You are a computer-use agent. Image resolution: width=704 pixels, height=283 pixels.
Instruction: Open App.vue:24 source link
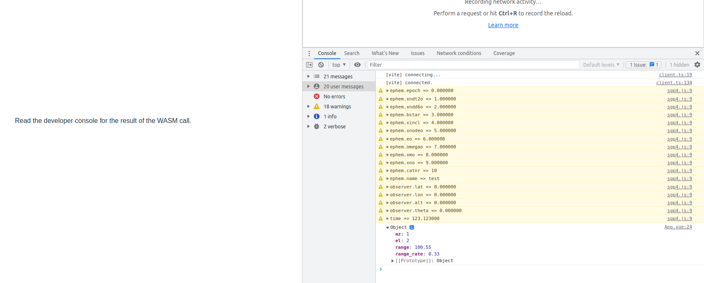click(678, 227)
